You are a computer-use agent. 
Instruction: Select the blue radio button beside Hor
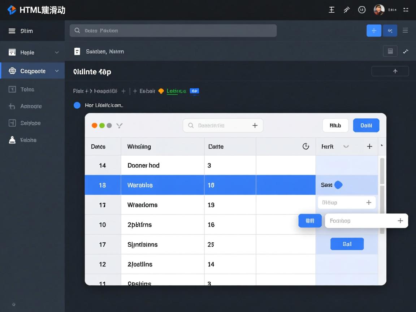(77, 105)
